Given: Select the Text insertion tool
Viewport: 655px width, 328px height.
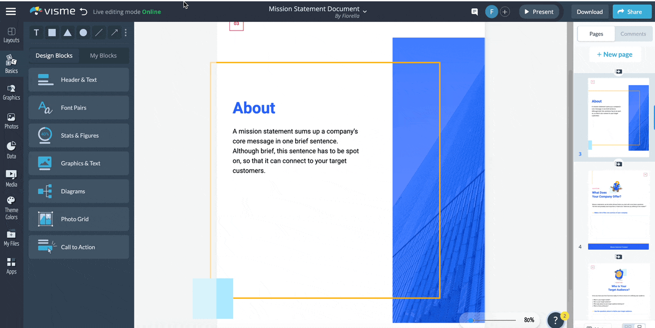Looking at the screenshot, I should 36,33.
